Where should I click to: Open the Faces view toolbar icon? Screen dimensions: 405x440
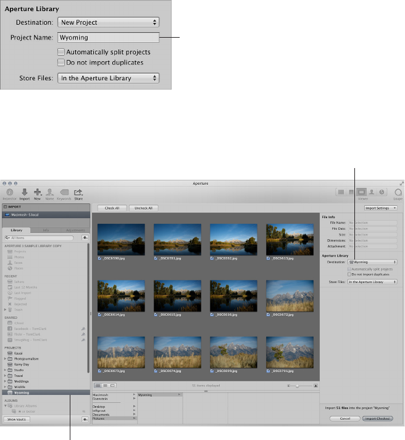pyautogui.click(x=372, y=192)
